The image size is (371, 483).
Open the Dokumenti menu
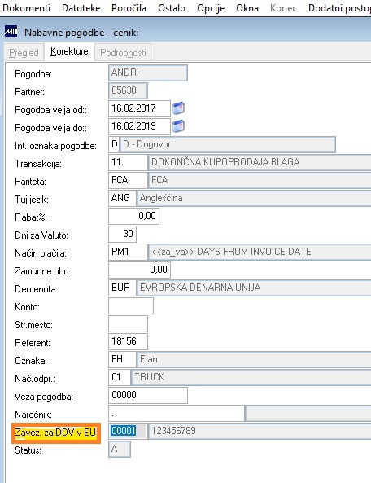point(27,8)
